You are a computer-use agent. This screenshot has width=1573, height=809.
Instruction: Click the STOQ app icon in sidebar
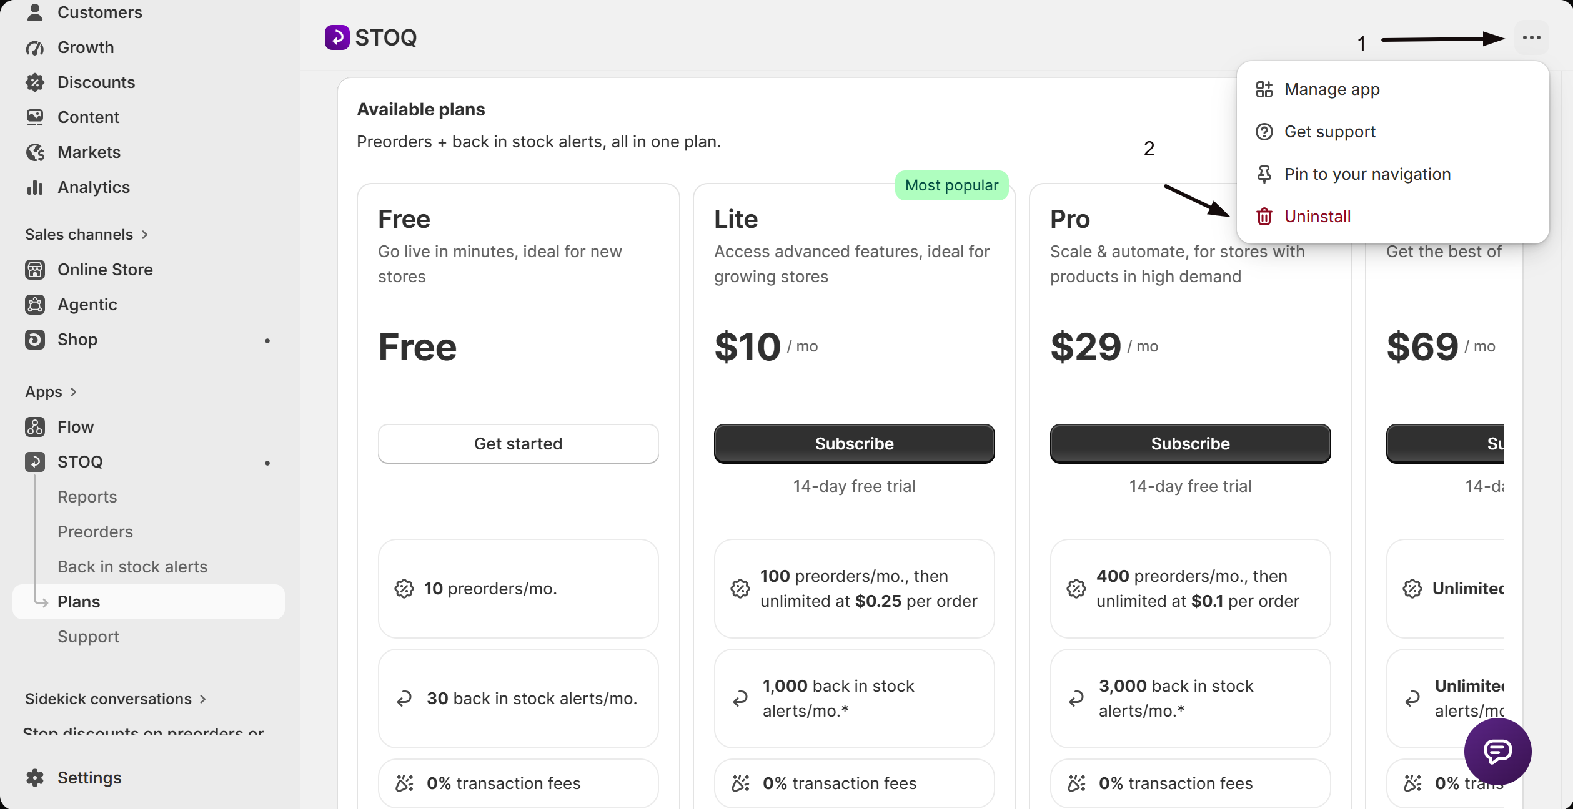(x=35, y=462)
